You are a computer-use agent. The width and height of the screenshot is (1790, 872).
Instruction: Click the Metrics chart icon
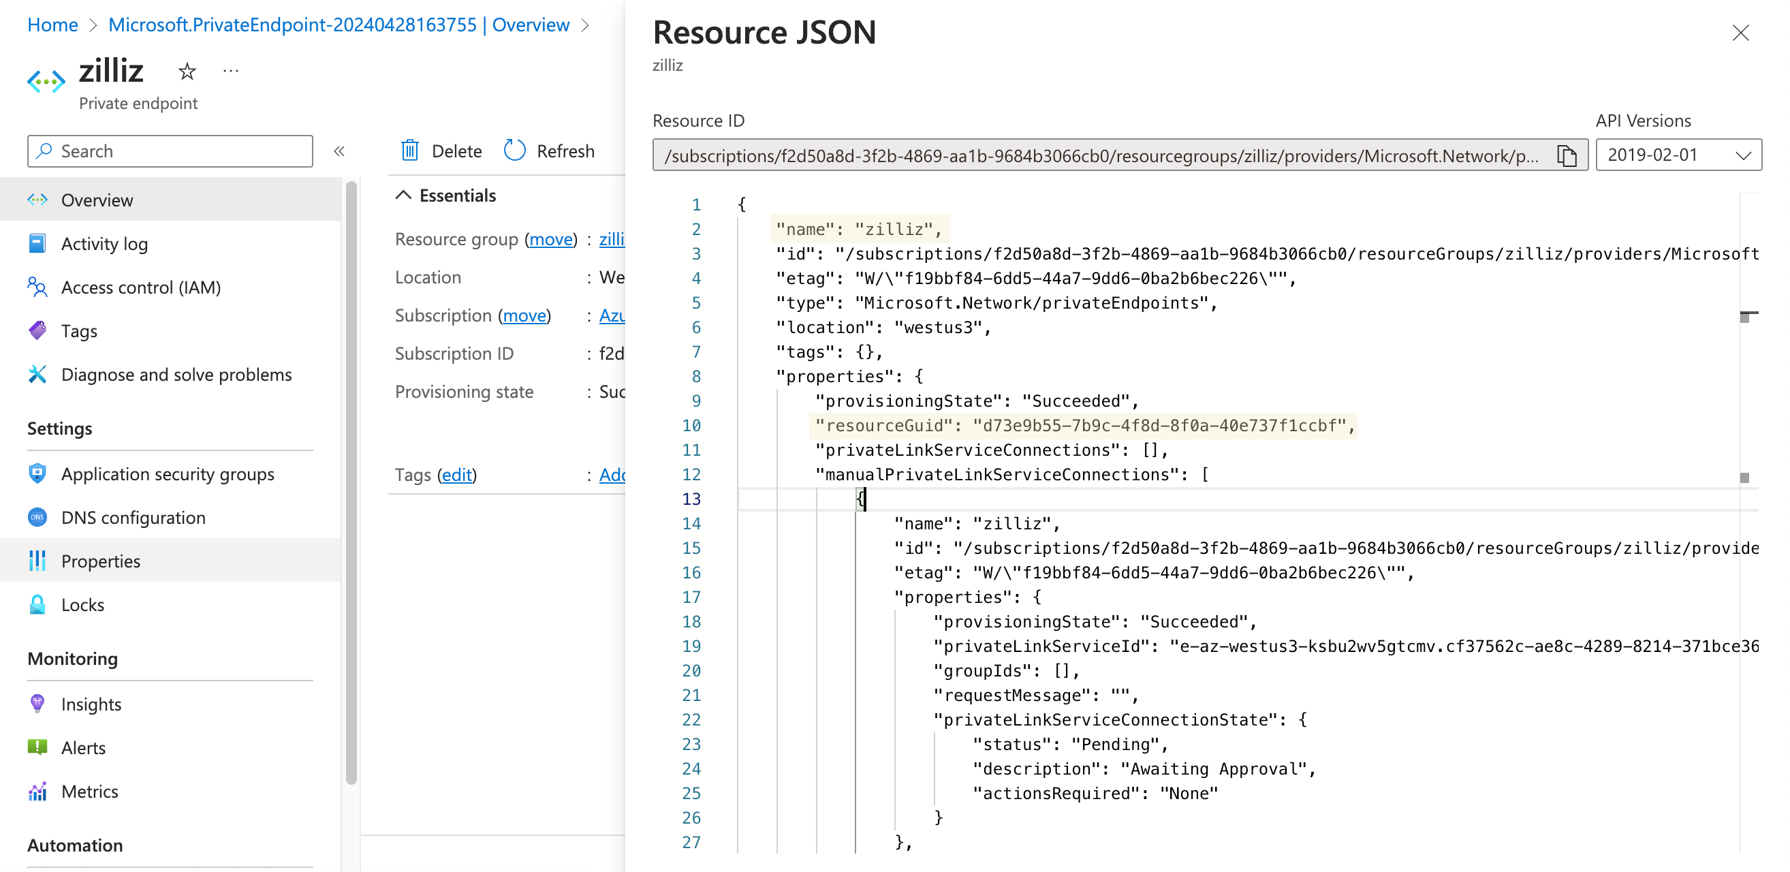click(37, 792)
